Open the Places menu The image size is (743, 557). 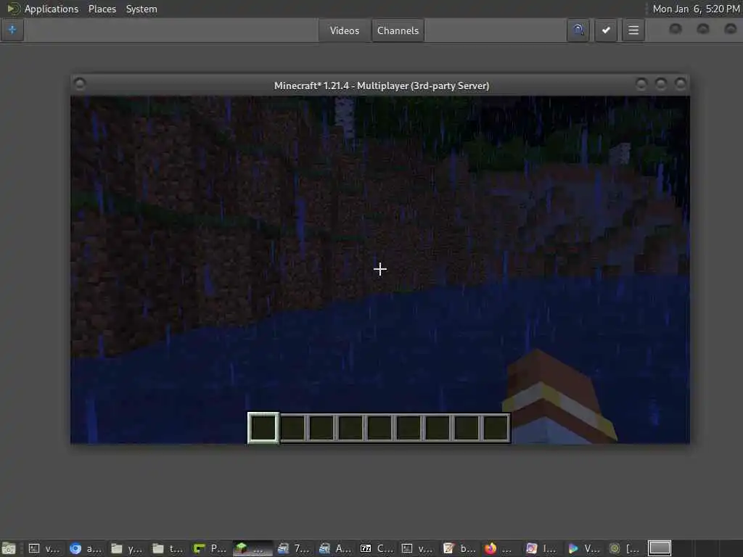click(x=102, y=9)
